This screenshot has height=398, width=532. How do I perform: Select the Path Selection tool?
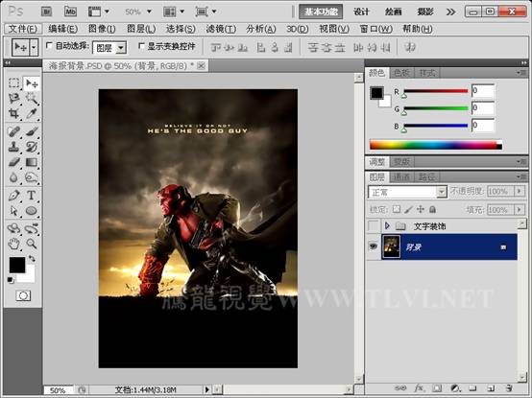[13, 211]
